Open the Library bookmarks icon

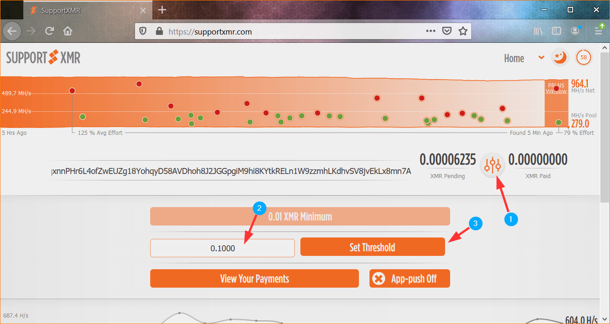538,31
